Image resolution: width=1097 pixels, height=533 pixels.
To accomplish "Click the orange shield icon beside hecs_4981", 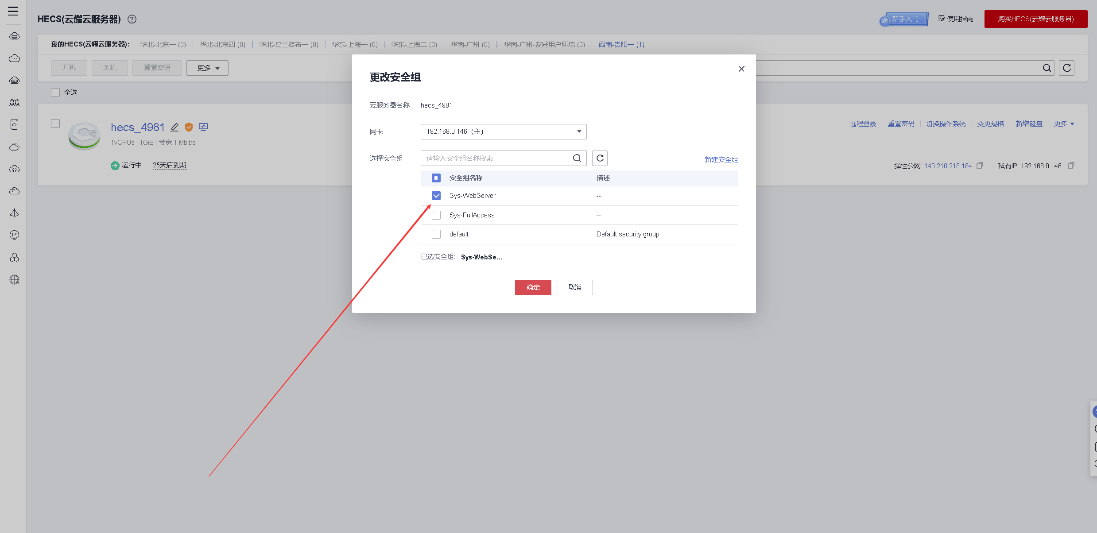I will 189,127.
